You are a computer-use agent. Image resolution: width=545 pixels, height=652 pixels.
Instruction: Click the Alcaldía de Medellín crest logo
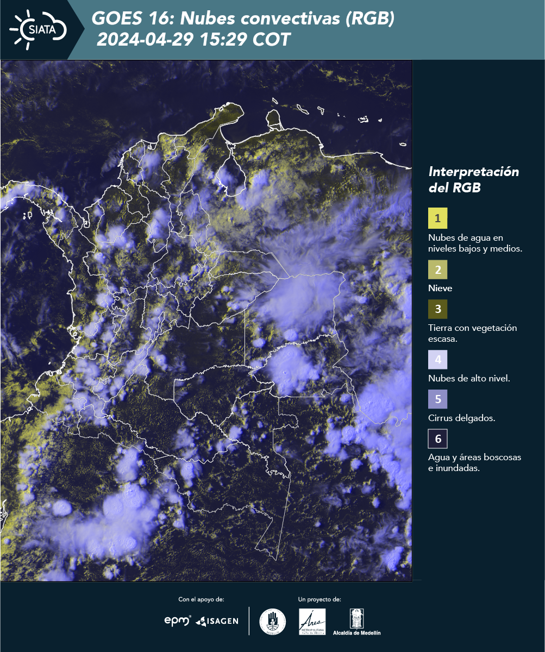pos(356,618)
